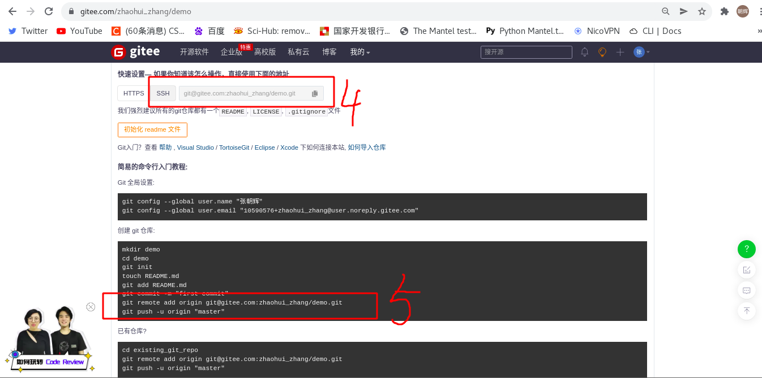The width and height of the screenshot is (762, 378).
Task: Click the share page icon
Action: point(684,11)
